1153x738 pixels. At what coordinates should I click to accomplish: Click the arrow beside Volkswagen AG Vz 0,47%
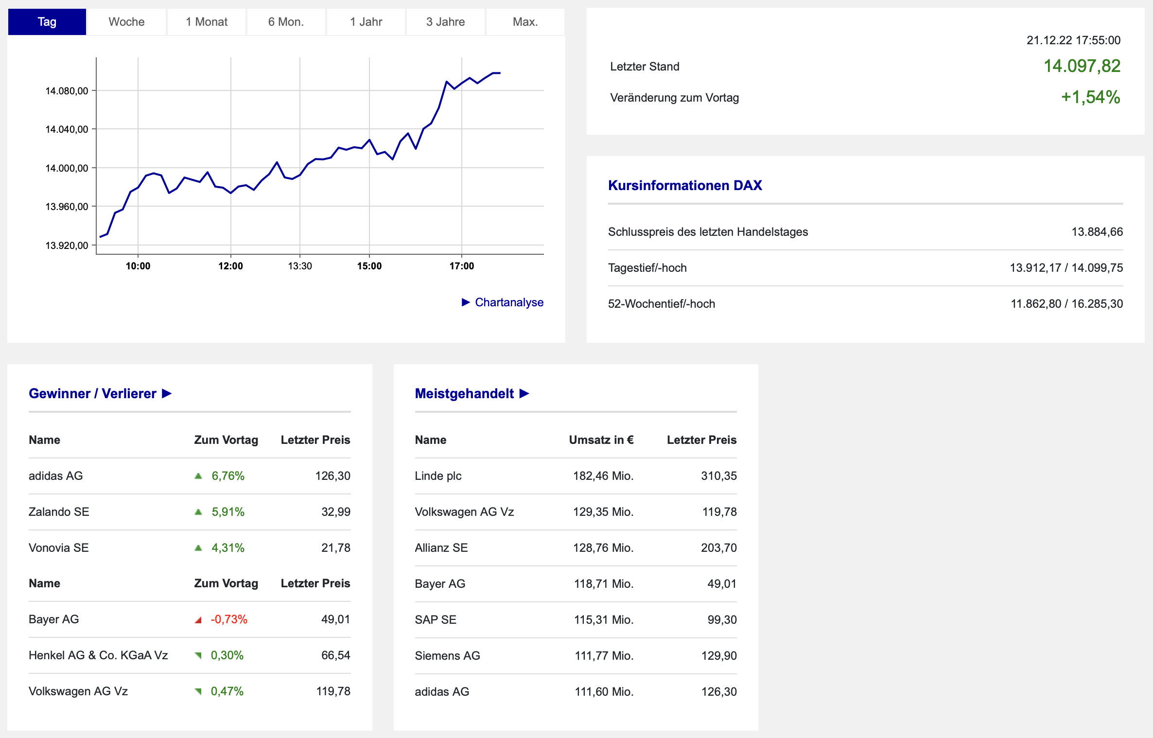click(198, 692)
